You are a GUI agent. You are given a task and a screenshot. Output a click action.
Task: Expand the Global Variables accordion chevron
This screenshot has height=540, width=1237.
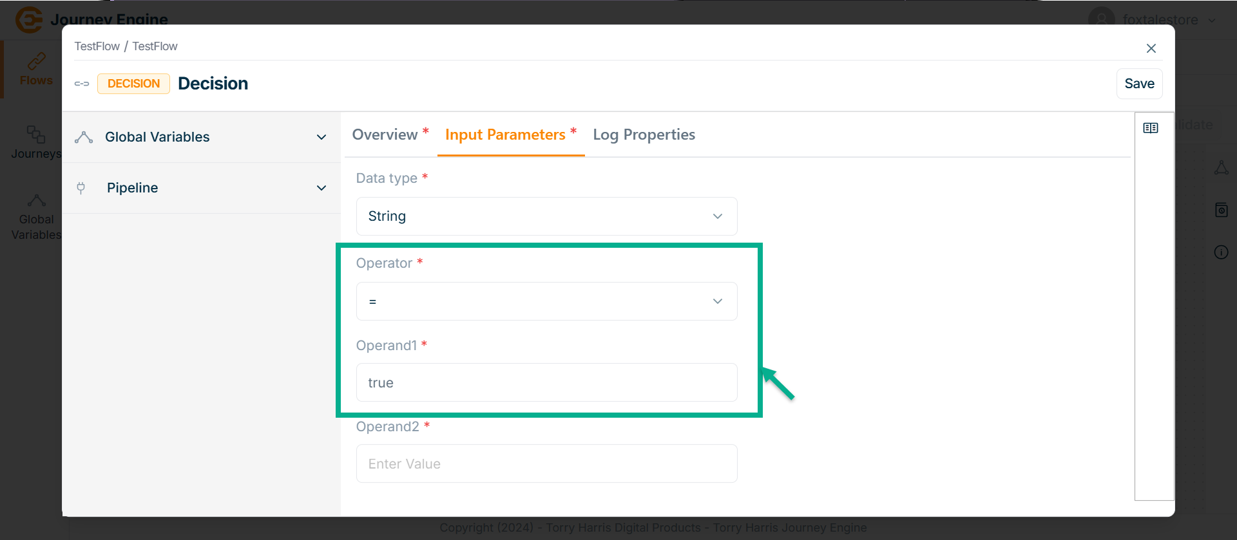pyautogui.click(x=321, y=137)
